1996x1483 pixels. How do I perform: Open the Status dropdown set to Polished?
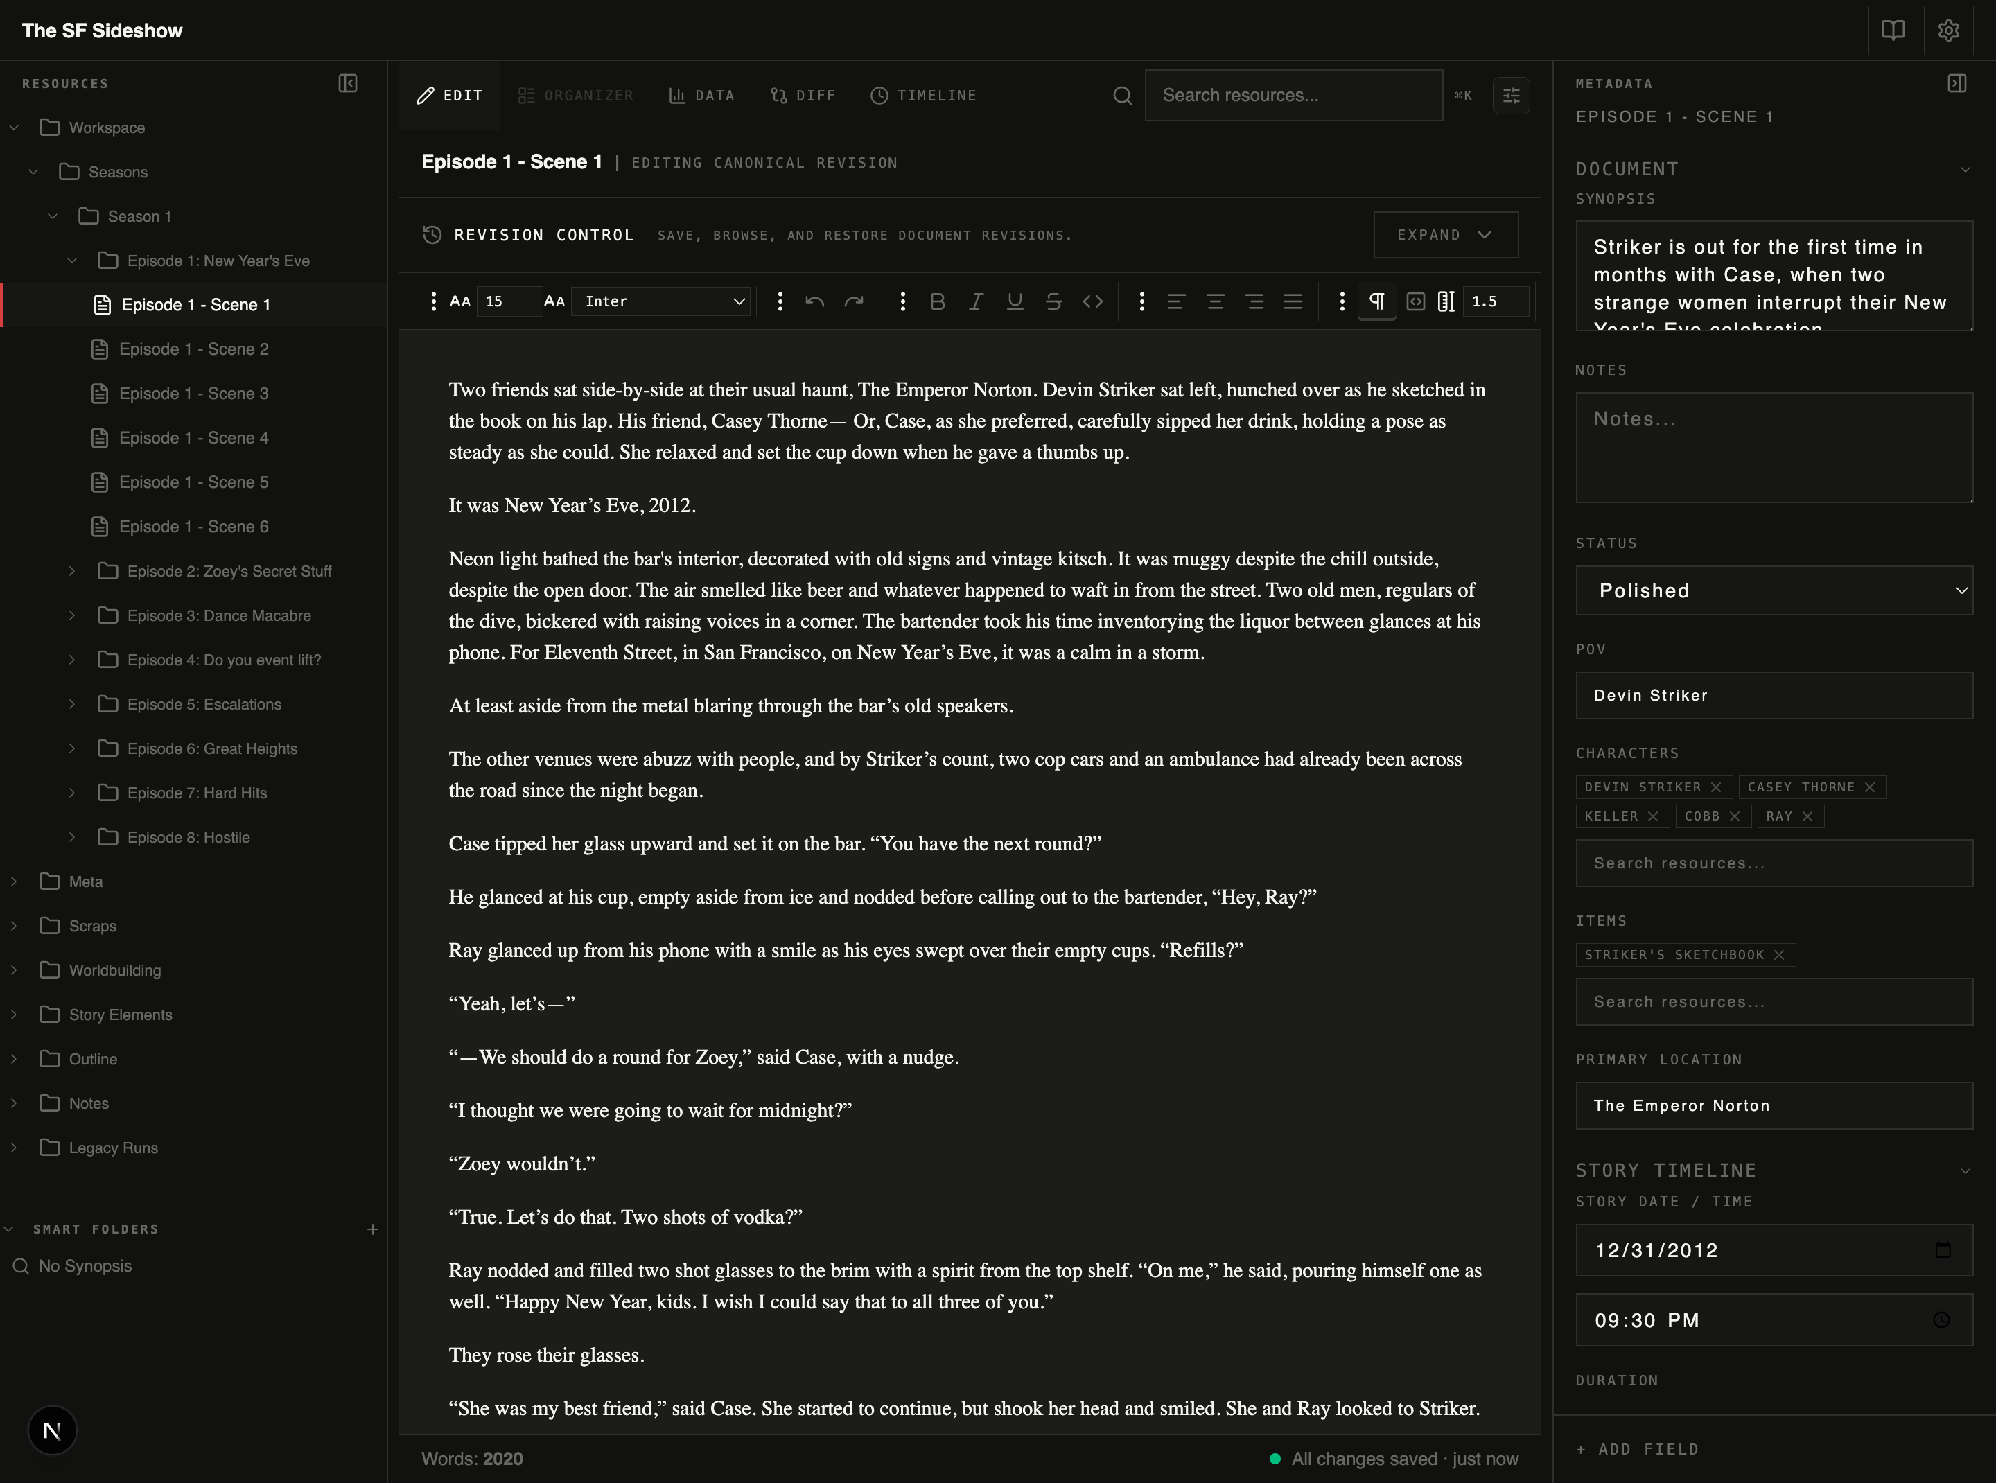pyautogui.click(x=1774, y=590)
